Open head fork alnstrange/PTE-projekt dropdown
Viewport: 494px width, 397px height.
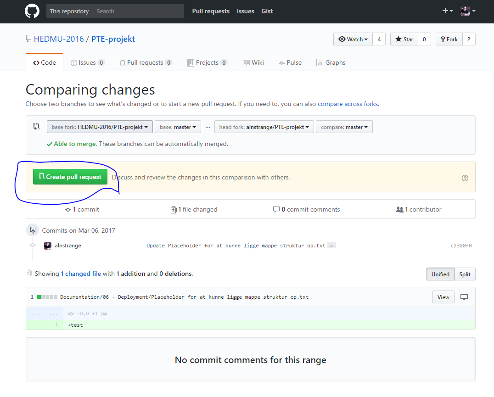click(264, 127)
